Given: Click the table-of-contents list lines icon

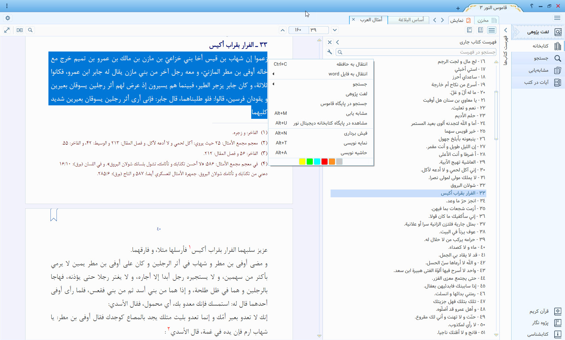Looking at the screenshot, I should coord(492,30).
